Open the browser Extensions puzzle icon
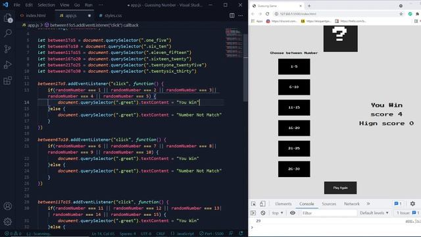The image size is (421, 237). (417, 14)
